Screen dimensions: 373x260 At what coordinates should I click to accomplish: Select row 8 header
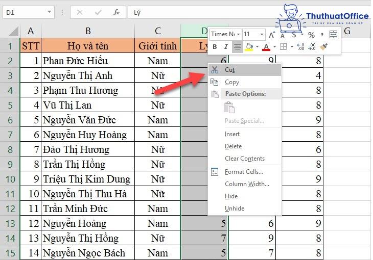click(10, 149)
